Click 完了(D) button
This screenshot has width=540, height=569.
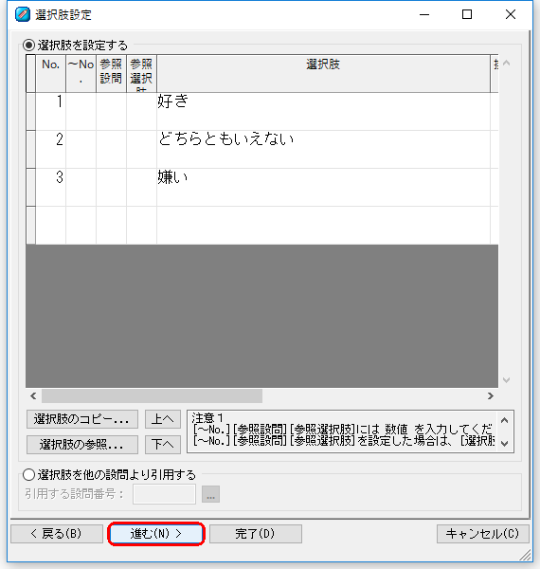(x=256, y=534)
